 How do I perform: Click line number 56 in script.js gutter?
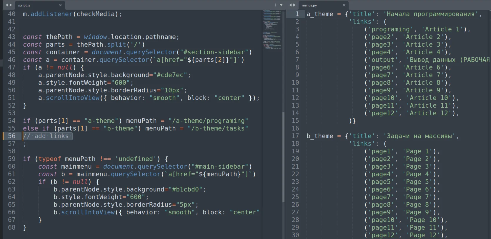(12, 136)
